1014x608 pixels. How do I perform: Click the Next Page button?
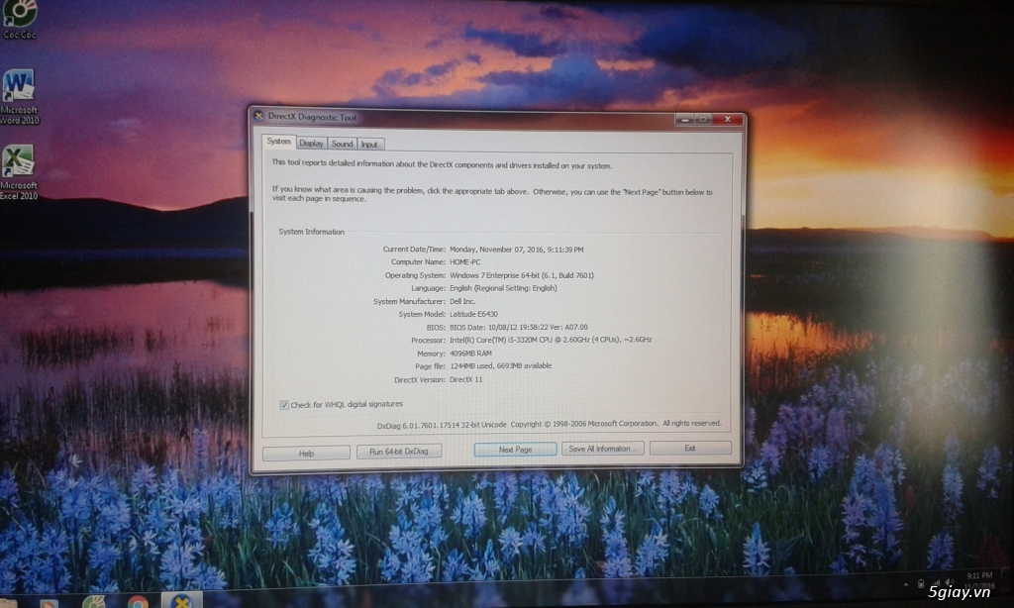coord(515,449)
